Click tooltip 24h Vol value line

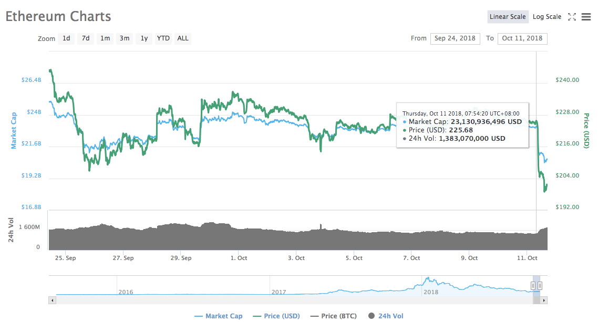click(454, 139)
